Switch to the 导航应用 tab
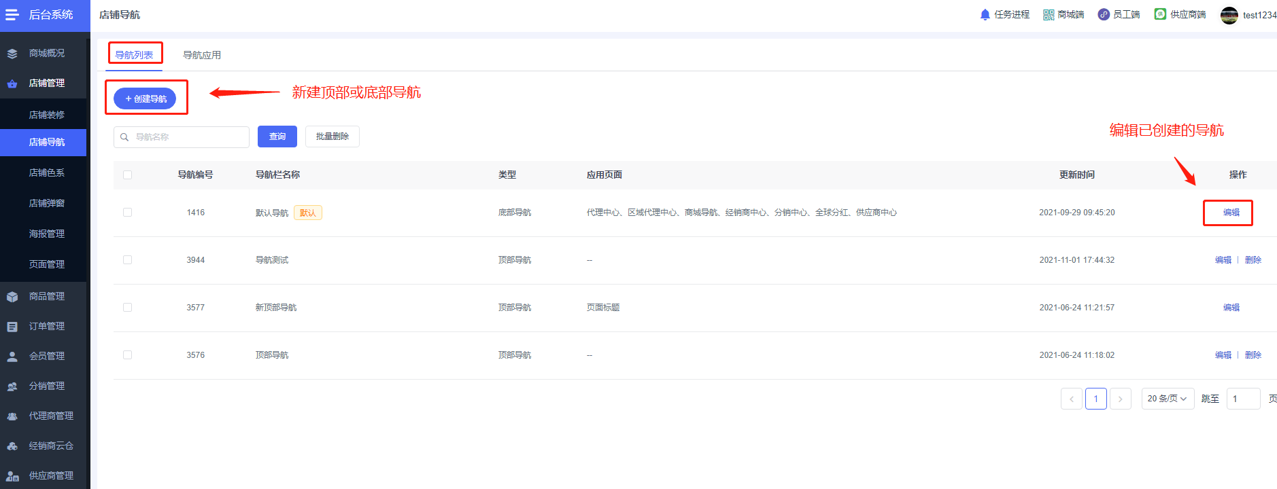The width and height of the screenshot is (1277, 489). click(202, 55)
